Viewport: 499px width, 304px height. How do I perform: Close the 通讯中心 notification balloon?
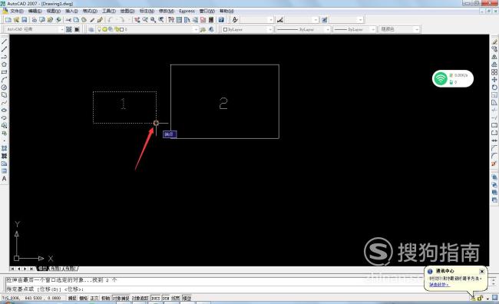[x=482, y=272]
